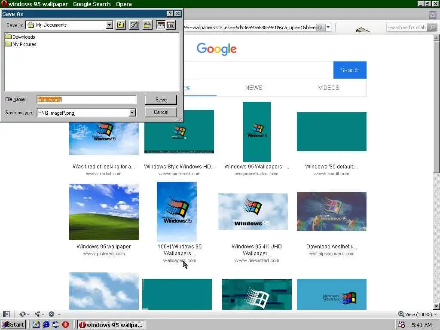Screen dimensions: 440x330
Task: Create a new folder in Save As dialog
Action: coord(147,25)
